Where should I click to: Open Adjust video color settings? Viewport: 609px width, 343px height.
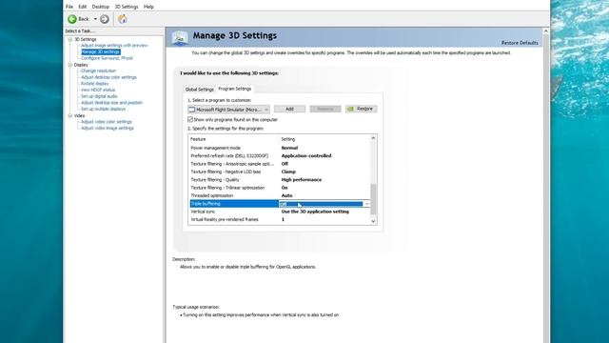tap(107, 122)
